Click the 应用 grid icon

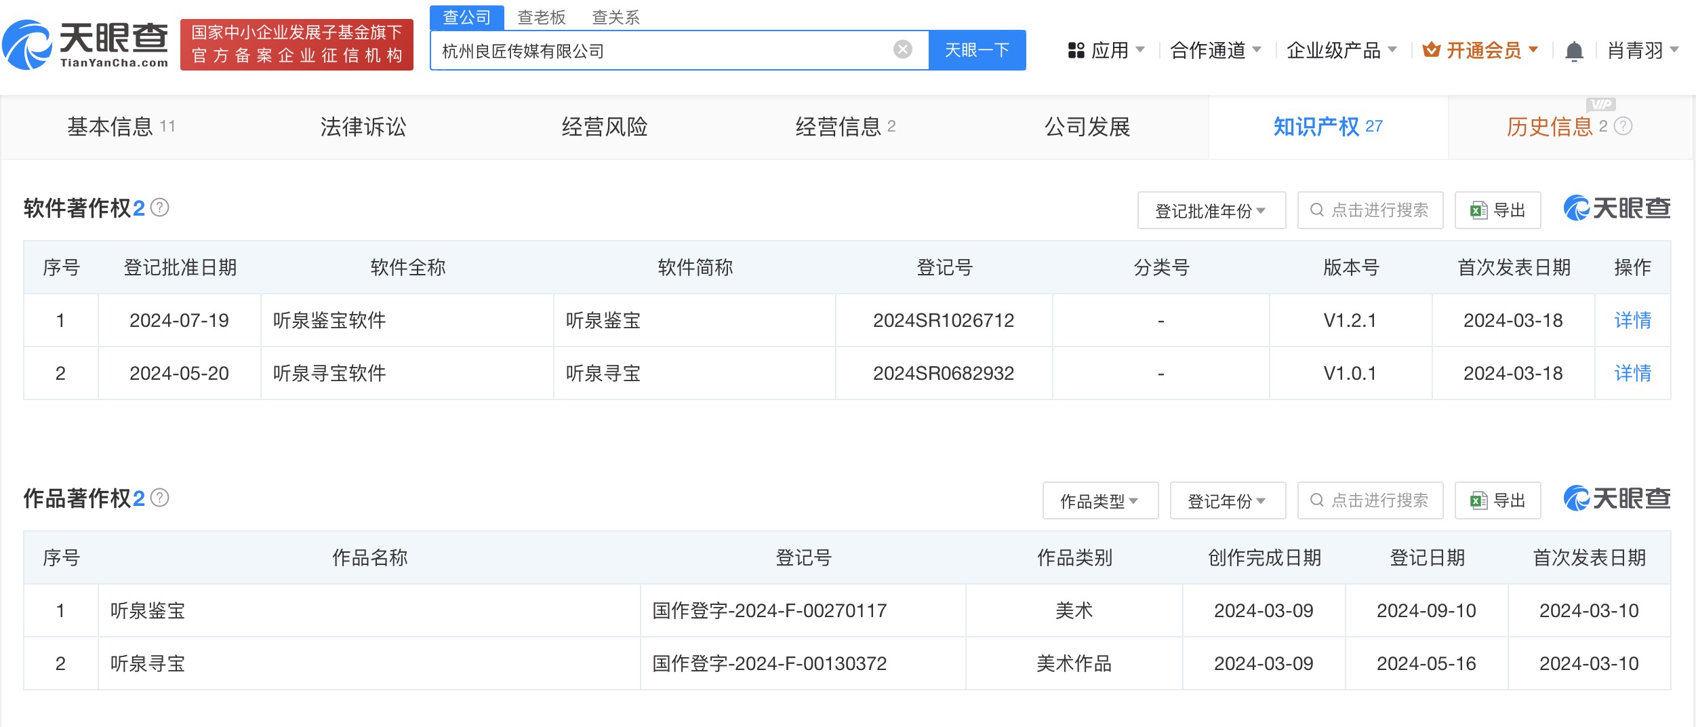click(x=1076, y=50)
